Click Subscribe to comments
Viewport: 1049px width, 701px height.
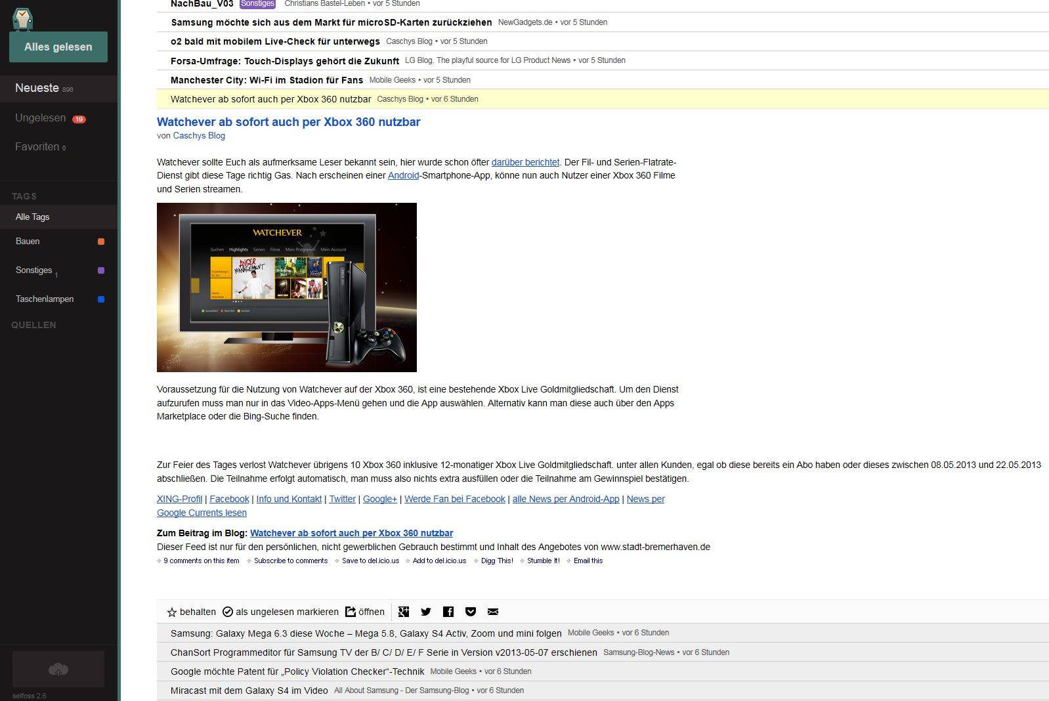(291, 561)
